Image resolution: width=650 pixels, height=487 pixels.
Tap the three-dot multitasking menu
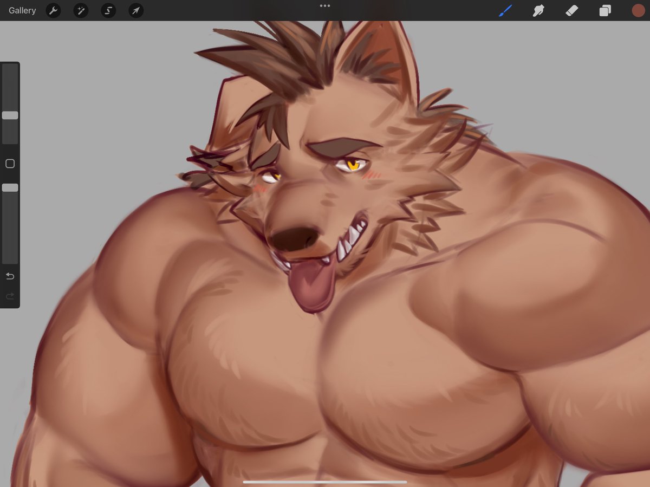[325, 5]
